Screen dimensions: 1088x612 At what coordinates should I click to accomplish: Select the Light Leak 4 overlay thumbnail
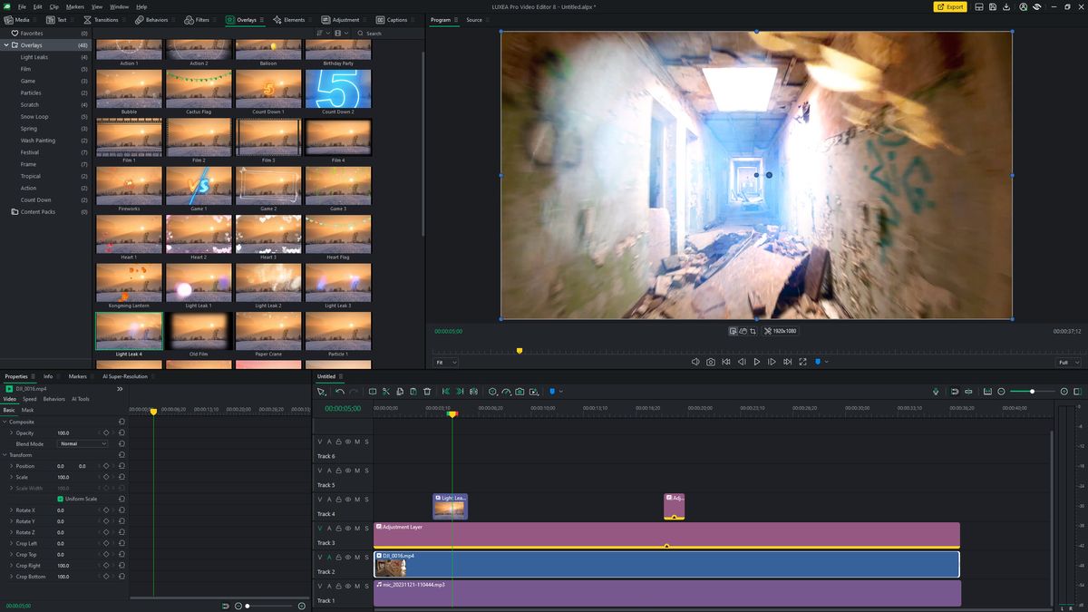pos(129,329)
